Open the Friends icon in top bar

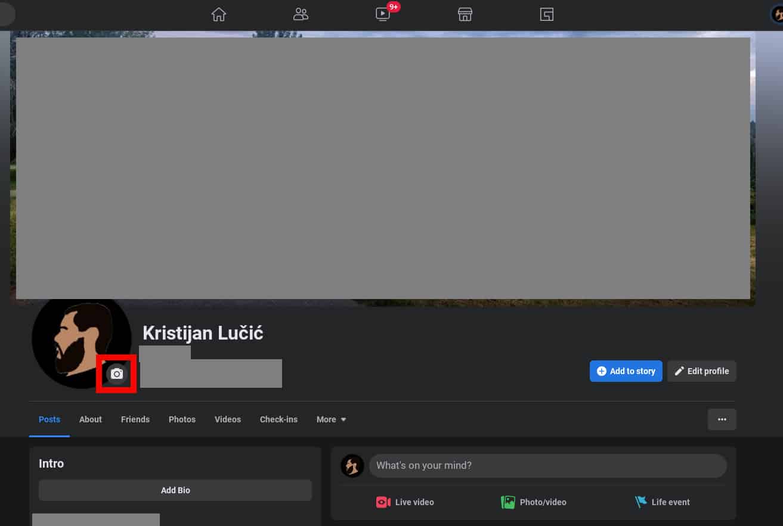pyautogui.click(x=301, y=14)
